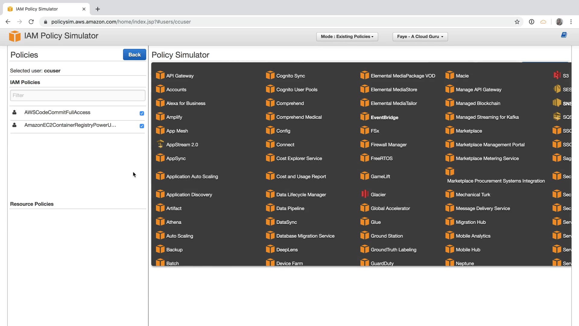Uncheck AWSCodeCommitFullAccess policy checkbox

142,113
